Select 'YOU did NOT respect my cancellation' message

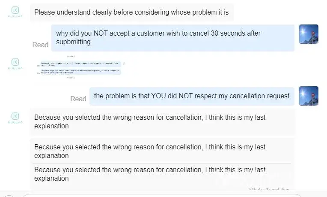(x=192, y=96)
